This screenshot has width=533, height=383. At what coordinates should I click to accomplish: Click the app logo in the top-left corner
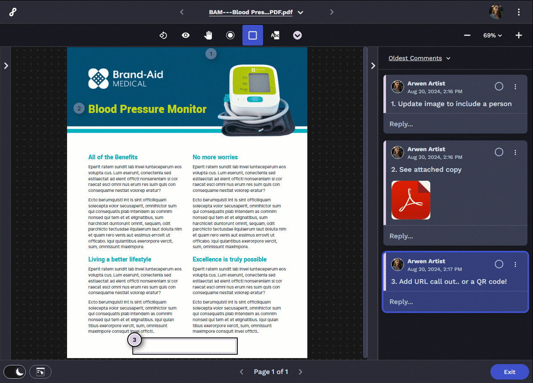(13, 12)
